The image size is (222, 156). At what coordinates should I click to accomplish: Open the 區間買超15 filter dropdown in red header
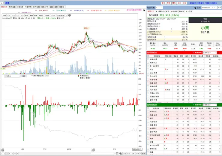click(x=209, y=53)
